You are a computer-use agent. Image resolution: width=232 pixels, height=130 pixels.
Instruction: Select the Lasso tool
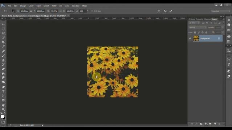pos(3,33)
